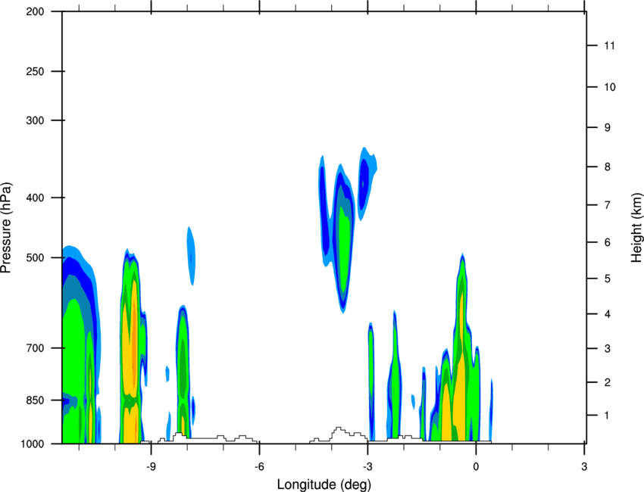Click the 'Longitude (deg)' axis title
This screenshot has width=644, height=492.
click(324, 484)
